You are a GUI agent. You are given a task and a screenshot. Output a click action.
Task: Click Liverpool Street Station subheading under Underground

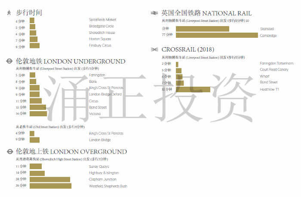[x=57, y=69]
